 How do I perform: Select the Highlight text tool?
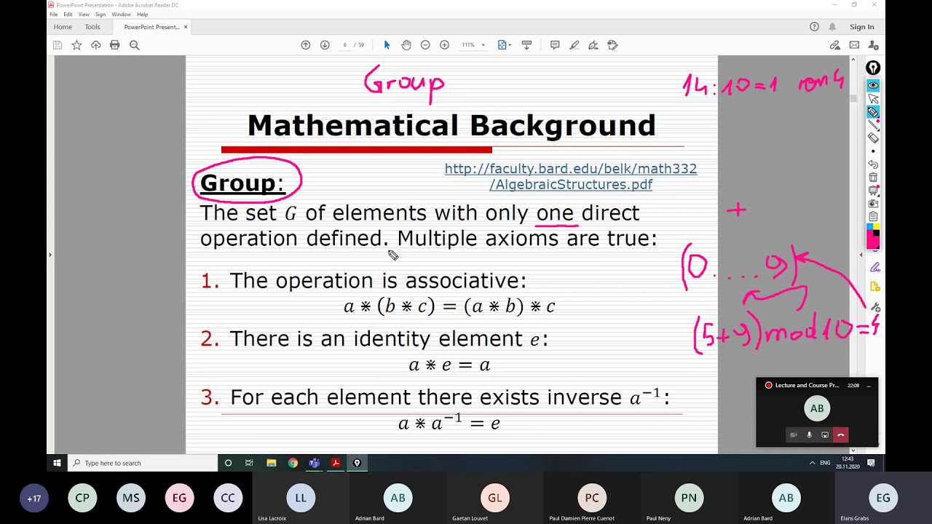[x=574, y=45]
